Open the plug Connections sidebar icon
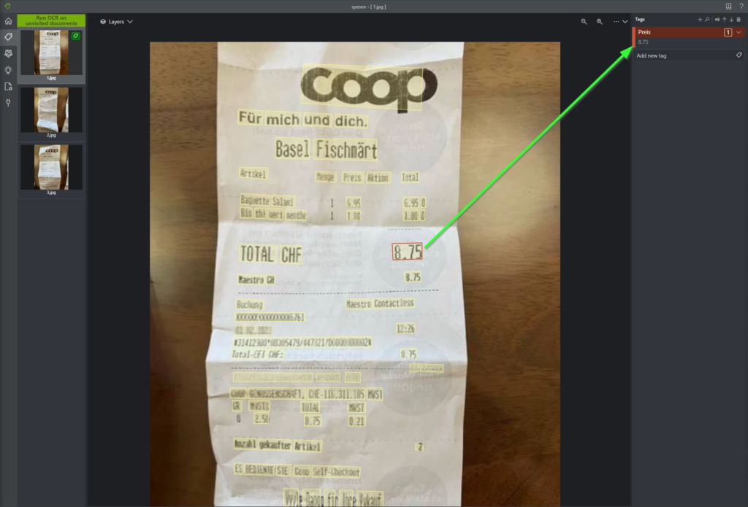 tap(8, 102)
